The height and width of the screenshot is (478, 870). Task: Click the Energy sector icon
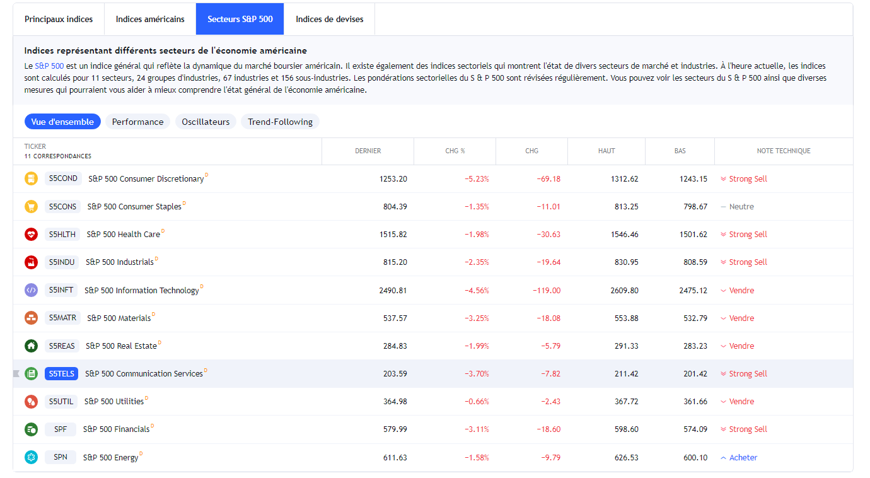31,457
